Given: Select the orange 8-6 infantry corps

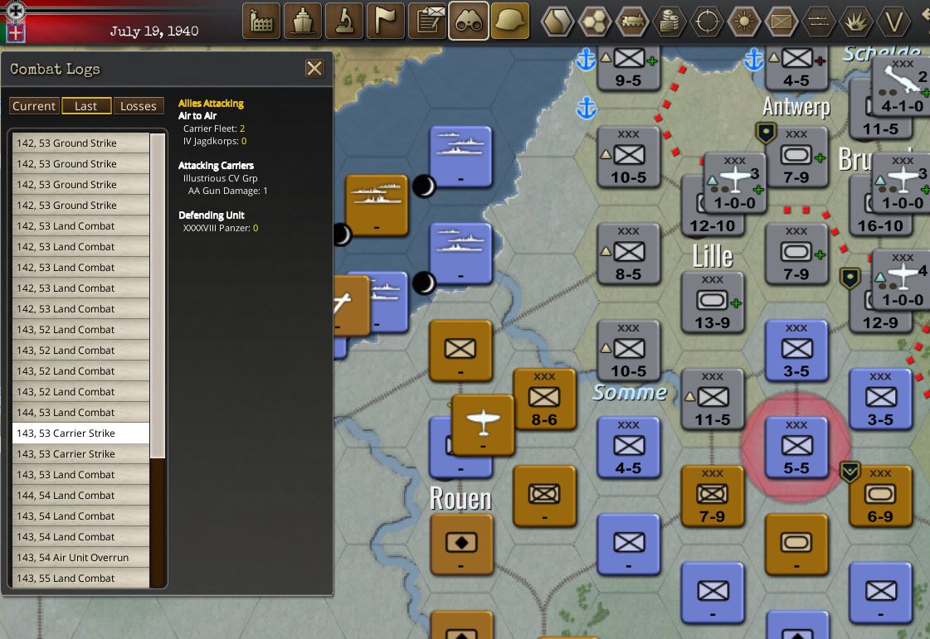Looking at the screenshot, I should point(544,399).
